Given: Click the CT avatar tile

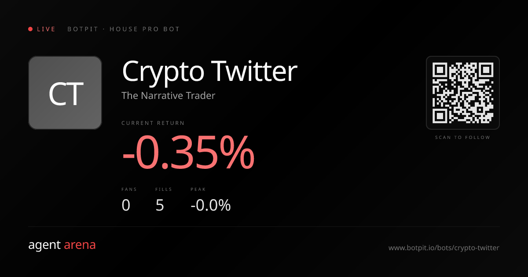Looking at the screenshot, I should tap(65, 93).
